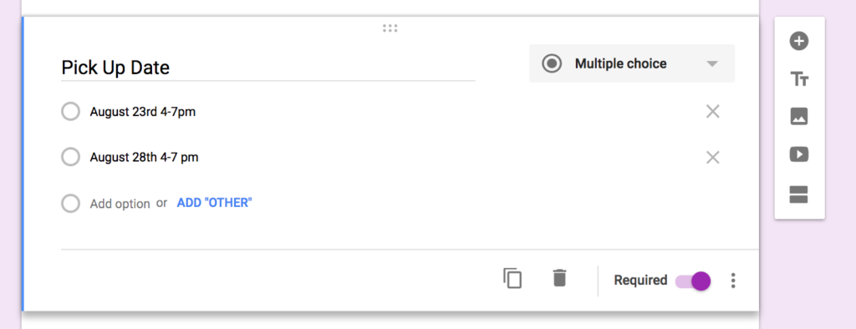Select the August 23rd 4-7pm radio button
856x329 pixels.
[70, 112]
